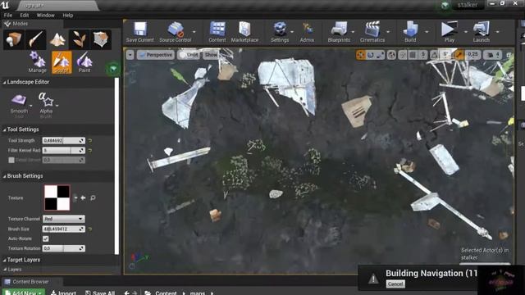Collapse the Brush Settings section

pyautogui.click(x=4, y=176)
